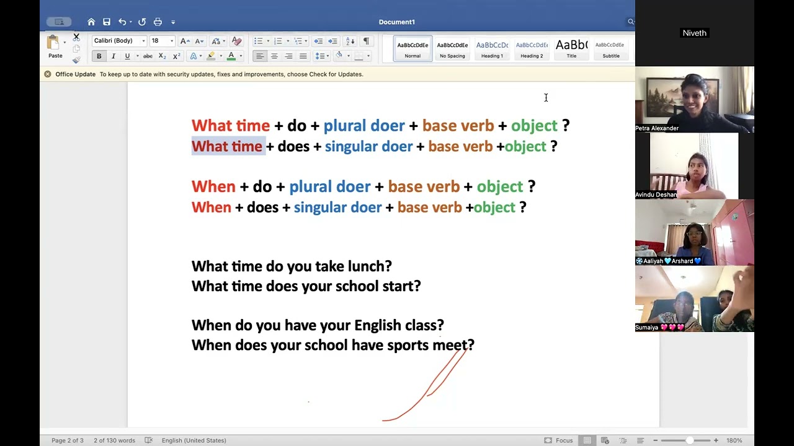The width and height of the screenshot is (794, 446).
Task: Apply the Title style
Action: click(571, 49)
